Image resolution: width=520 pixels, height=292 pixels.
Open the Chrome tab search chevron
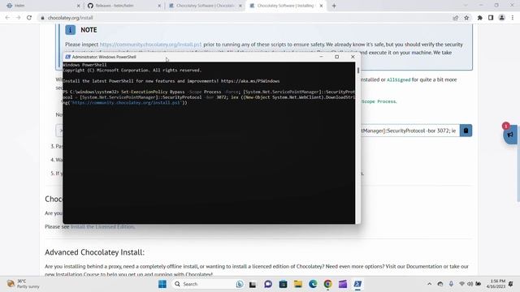click(466, 6)
